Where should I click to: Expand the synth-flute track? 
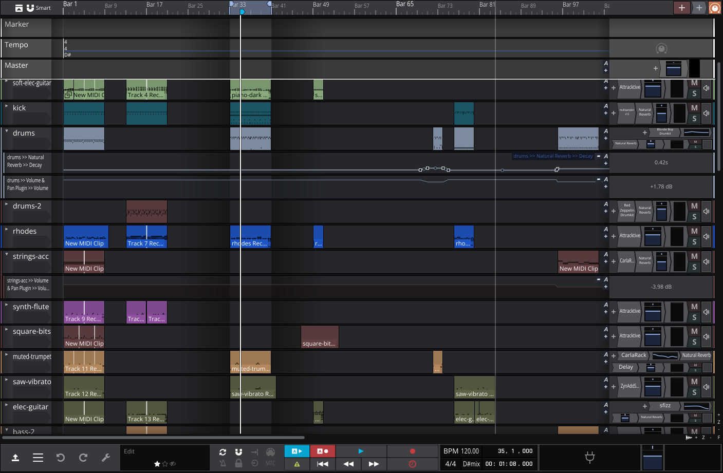(x=7, y=305)
